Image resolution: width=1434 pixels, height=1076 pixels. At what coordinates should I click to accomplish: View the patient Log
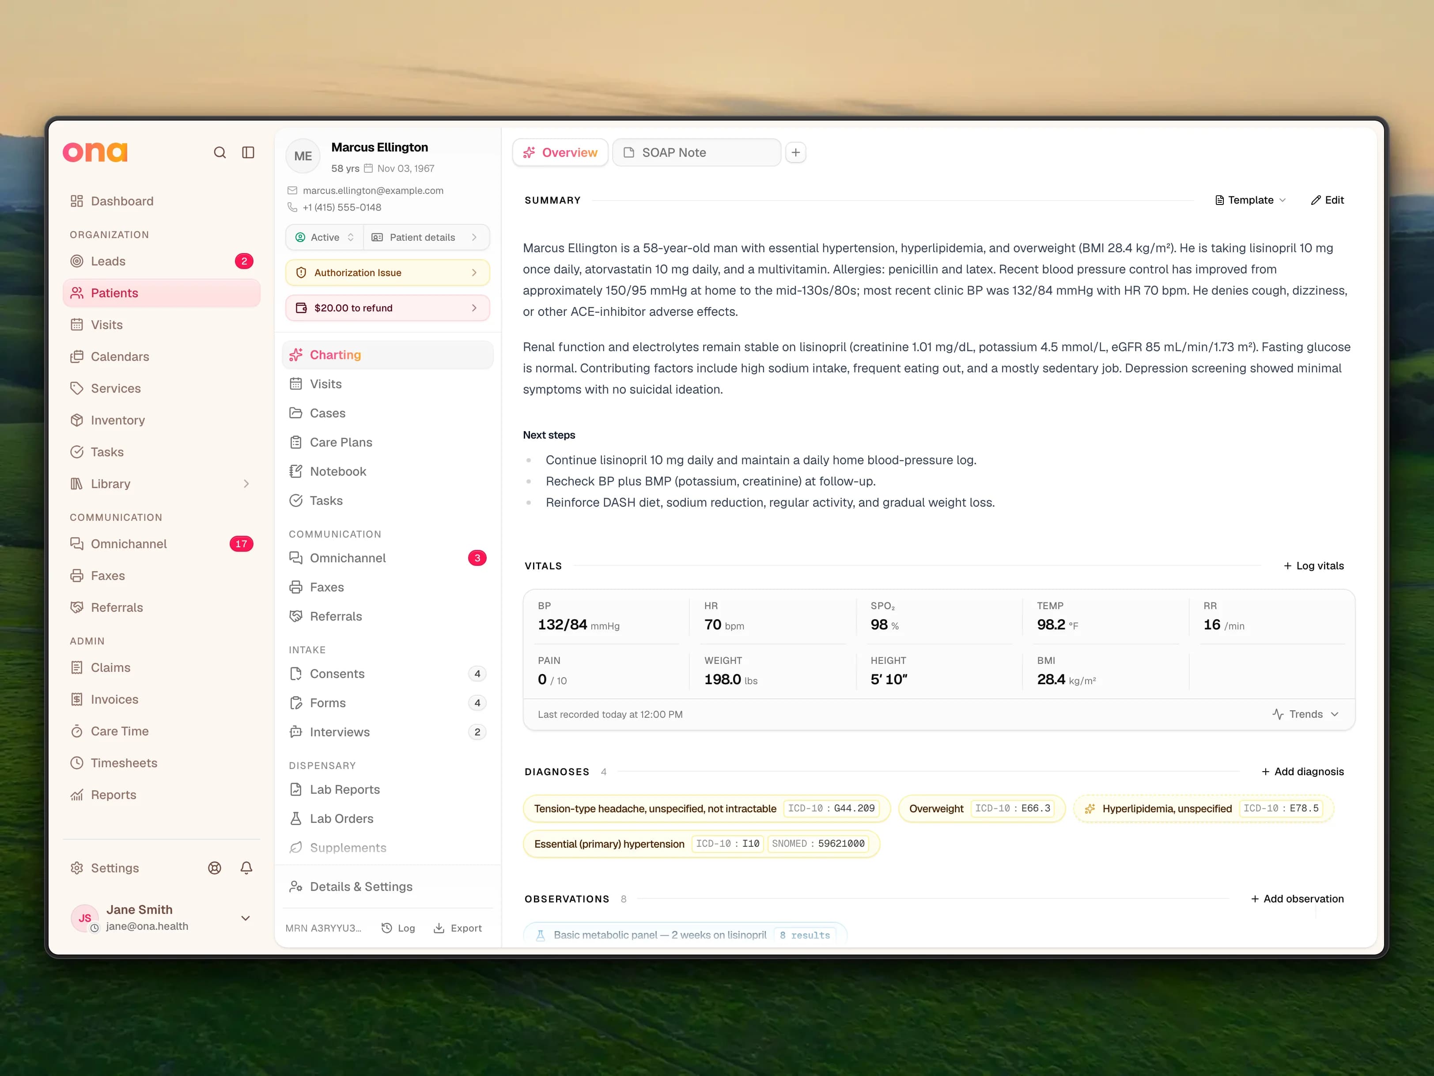(398, 928)
